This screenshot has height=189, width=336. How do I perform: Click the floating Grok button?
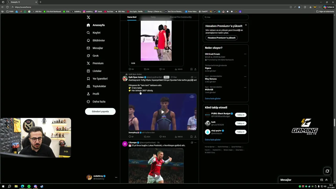(327, 171)
